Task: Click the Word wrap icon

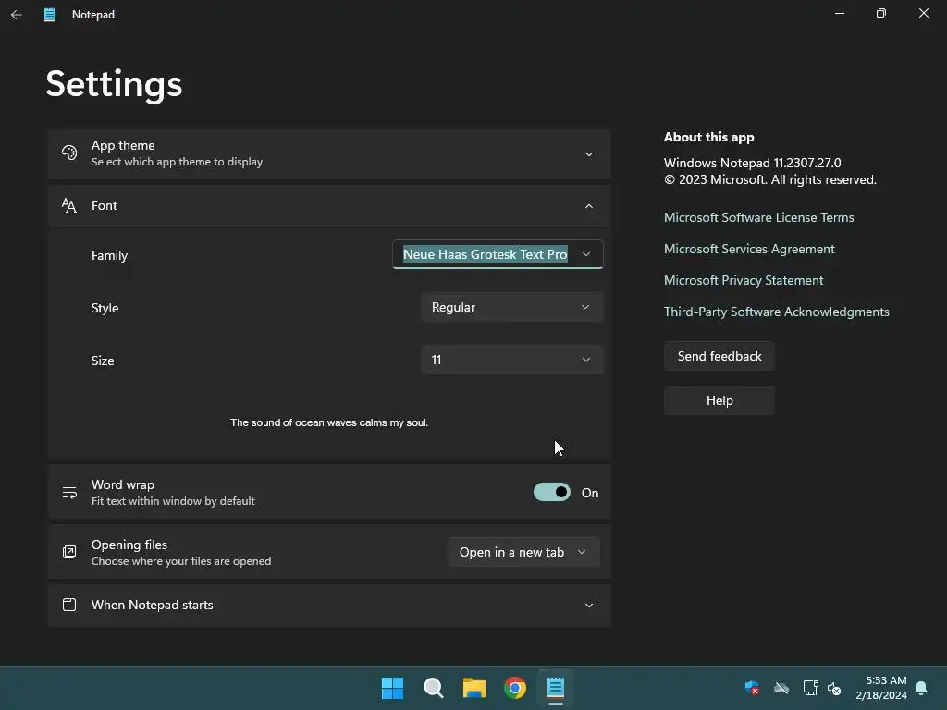Action: point(69,493)
